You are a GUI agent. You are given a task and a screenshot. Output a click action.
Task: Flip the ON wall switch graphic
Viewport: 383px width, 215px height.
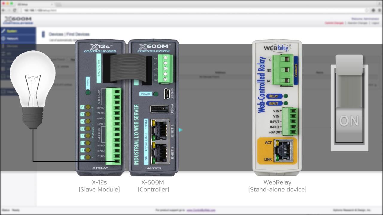349,103
